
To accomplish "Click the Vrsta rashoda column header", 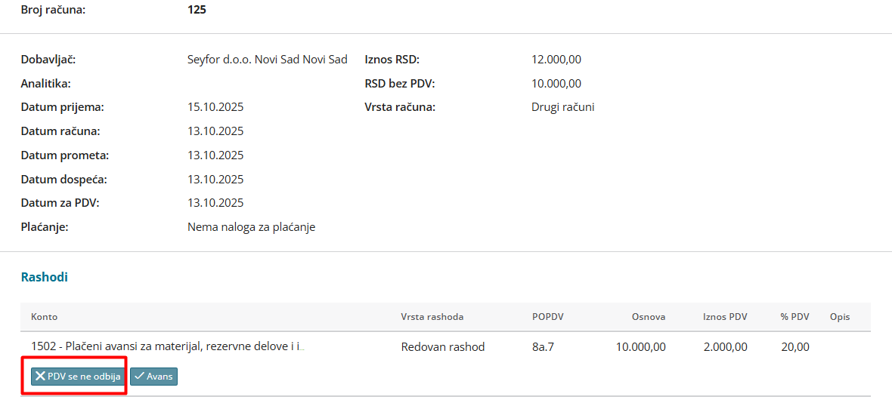I will tap(432, 317).
